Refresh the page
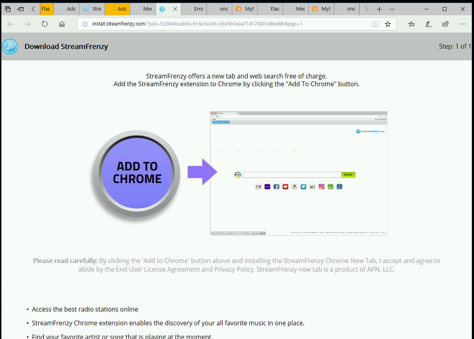The width and height of the screenshot is (474, 339). [45, 24]
